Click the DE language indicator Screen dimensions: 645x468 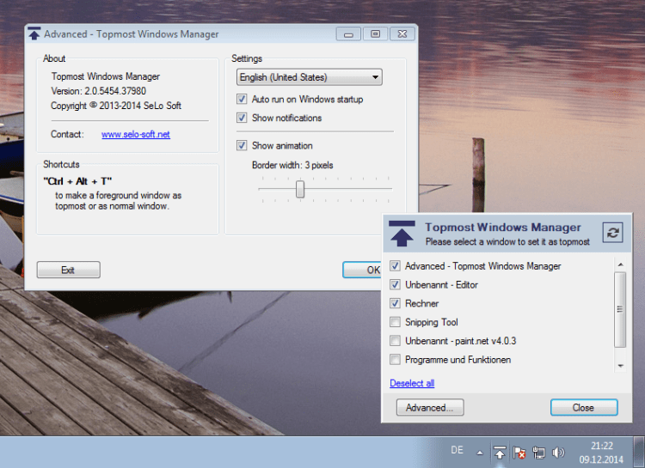[457, 450]
